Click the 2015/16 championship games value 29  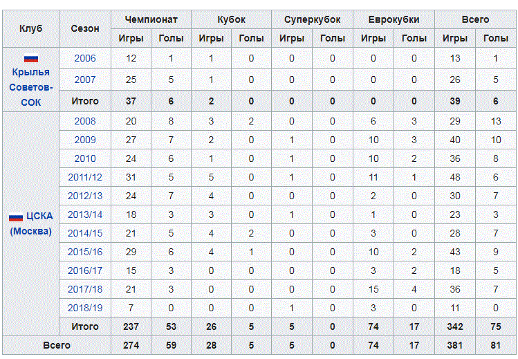tap(131, 252)
